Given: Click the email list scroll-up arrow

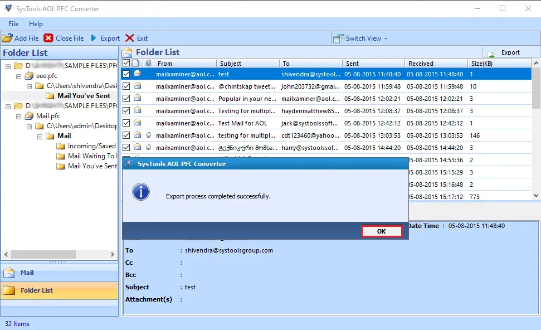Looking at the screenshot, I should pos(536,63).
